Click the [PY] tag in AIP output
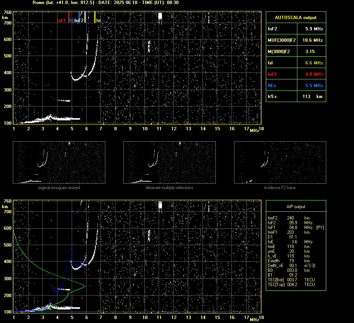This screenshot has width=354, height=323. coord(320,228)
